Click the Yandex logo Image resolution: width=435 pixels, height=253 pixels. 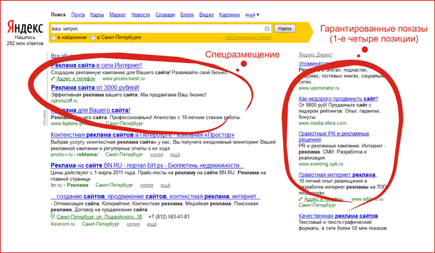click(x=25, y=27)
